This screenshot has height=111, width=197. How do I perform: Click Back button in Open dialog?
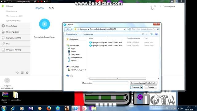(x=66, y=29)
